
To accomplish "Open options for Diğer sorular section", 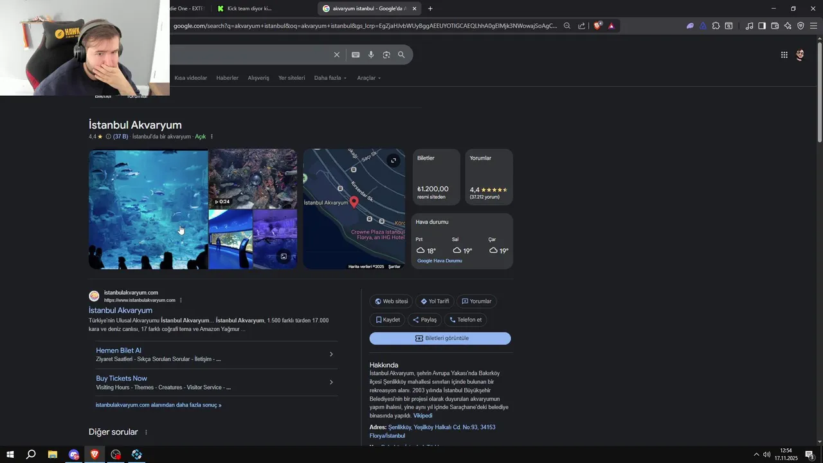I will [x=146, y=432].
